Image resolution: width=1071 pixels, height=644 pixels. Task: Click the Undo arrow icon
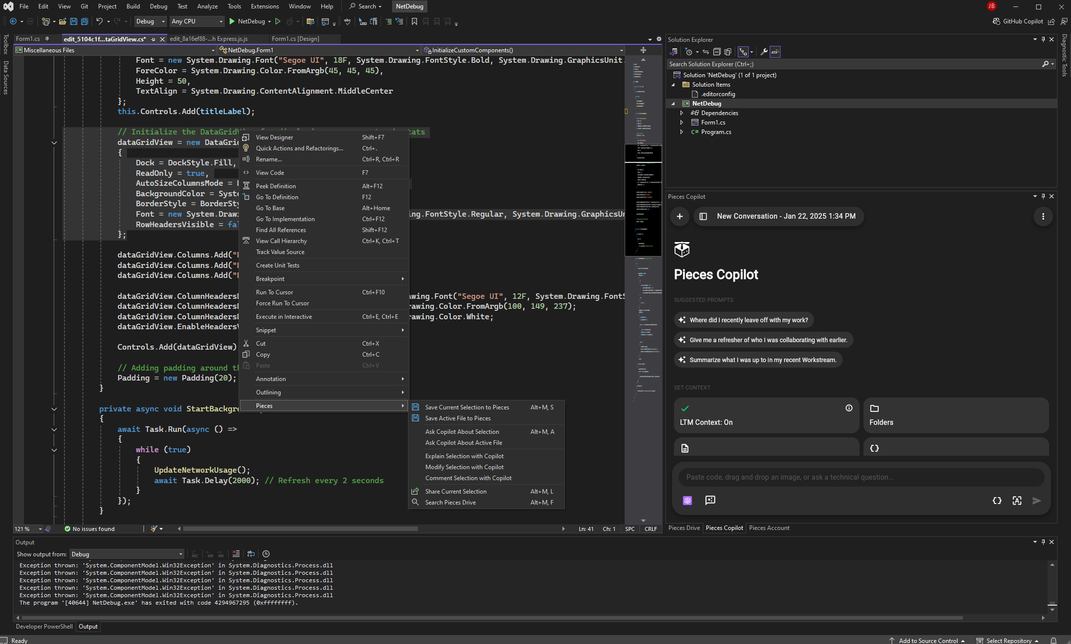point(100,21)
